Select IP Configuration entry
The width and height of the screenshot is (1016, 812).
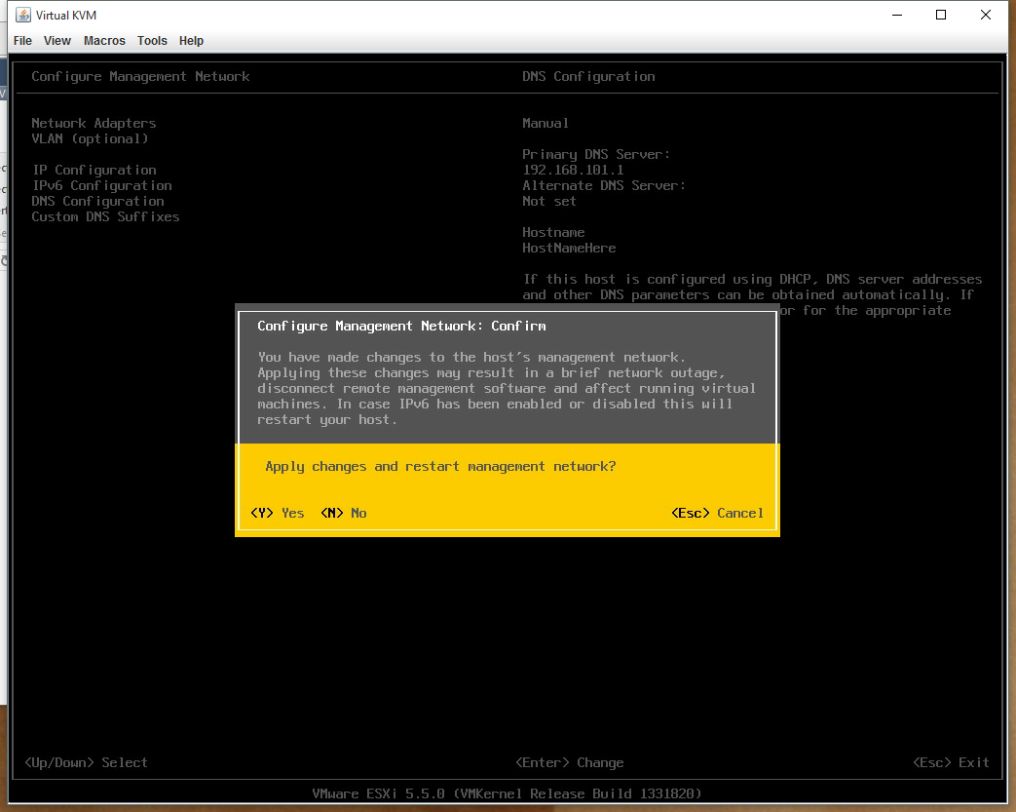94,170
